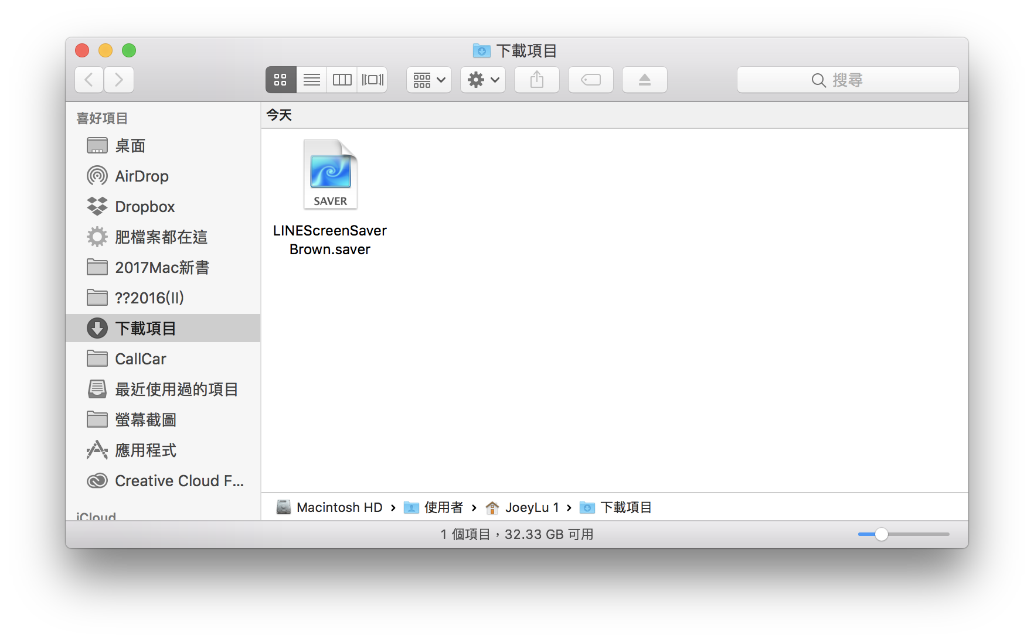The height and width of the screenshot is (642, 1034).
Task: Switch to list view
Action: (x=311, y=80)
